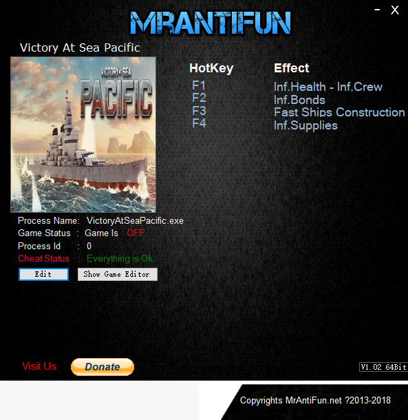
Task: Minimize the trainer window
Action: [x=377, y=10]
